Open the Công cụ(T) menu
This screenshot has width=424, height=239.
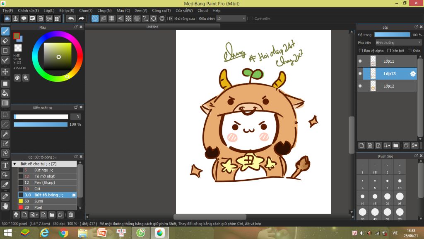tap(161, 10)
